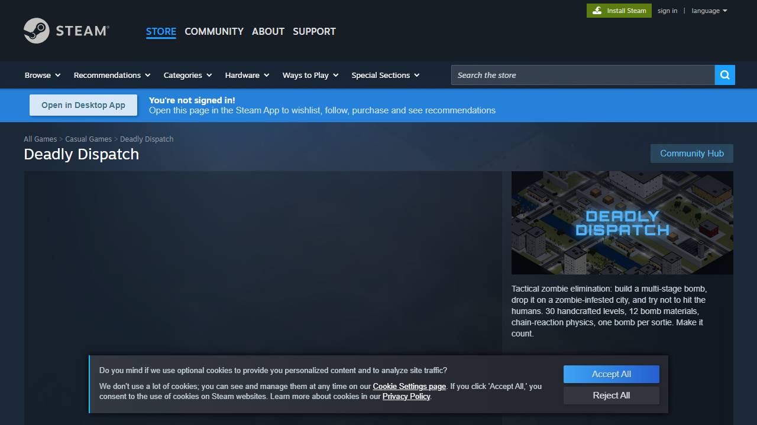
Task: Open the ABOUT tab
Action: pos(268,31)
